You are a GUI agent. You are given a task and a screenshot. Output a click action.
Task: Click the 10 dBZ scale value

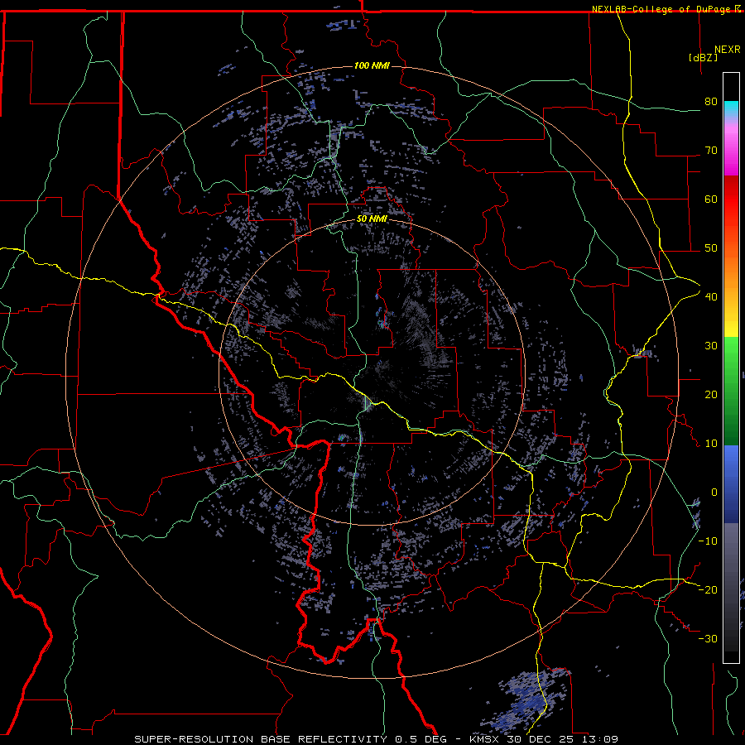[711, 444]
